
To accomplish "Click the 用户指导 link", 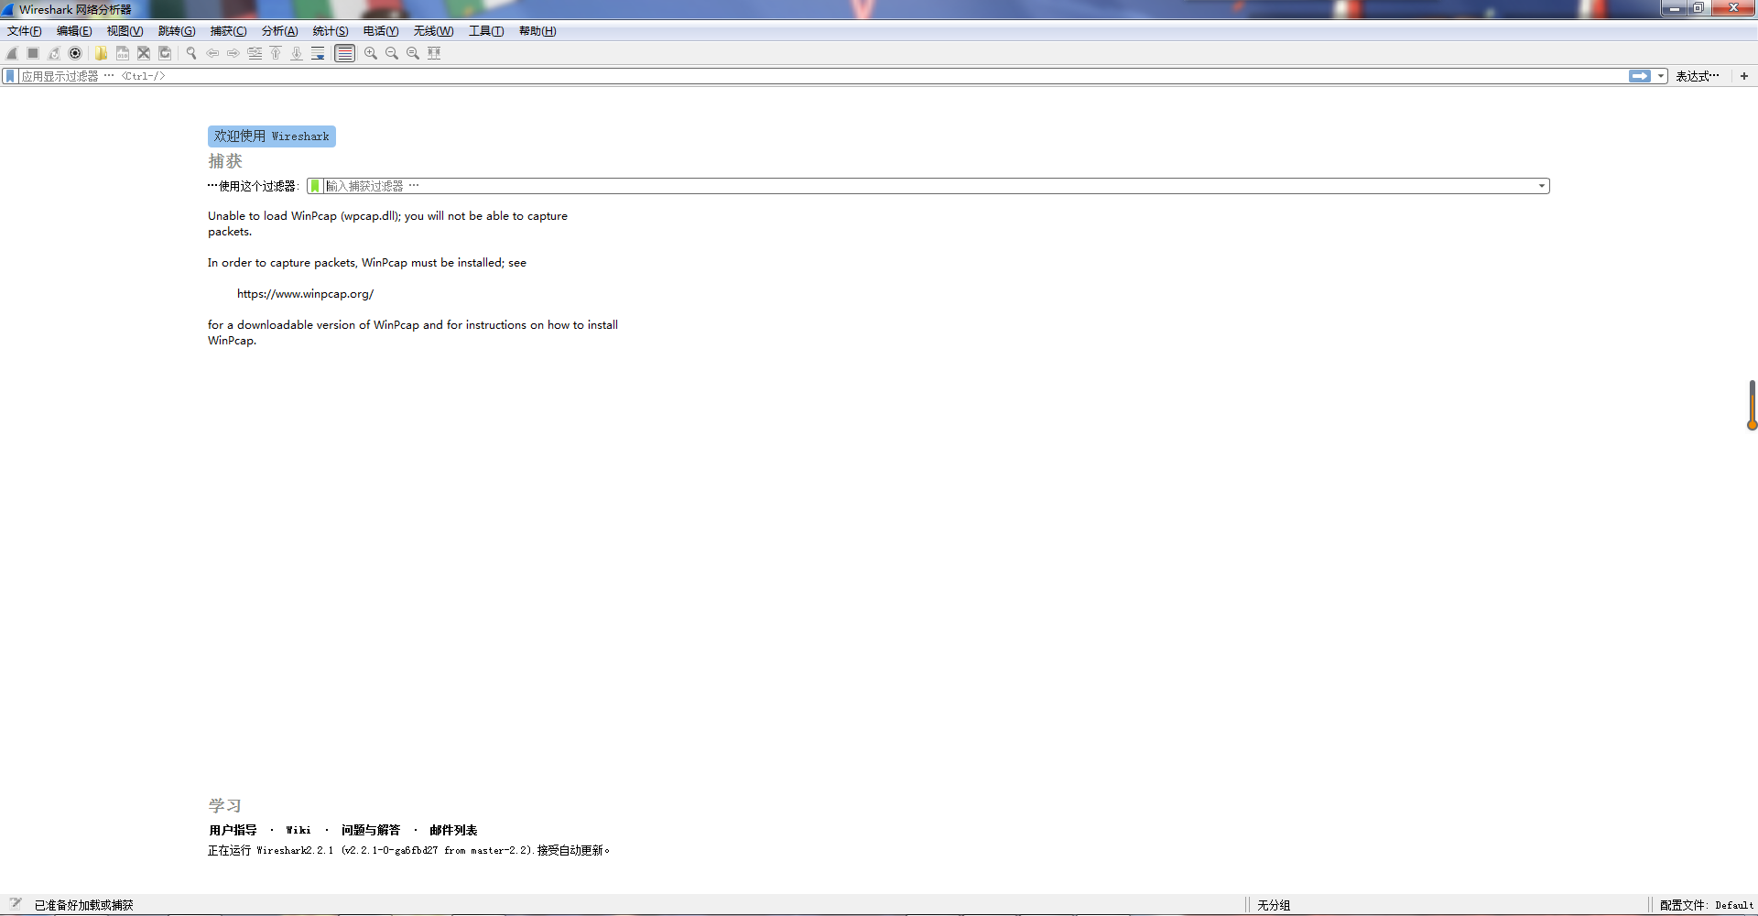I will pyautogui.click(x=233, y=830).
